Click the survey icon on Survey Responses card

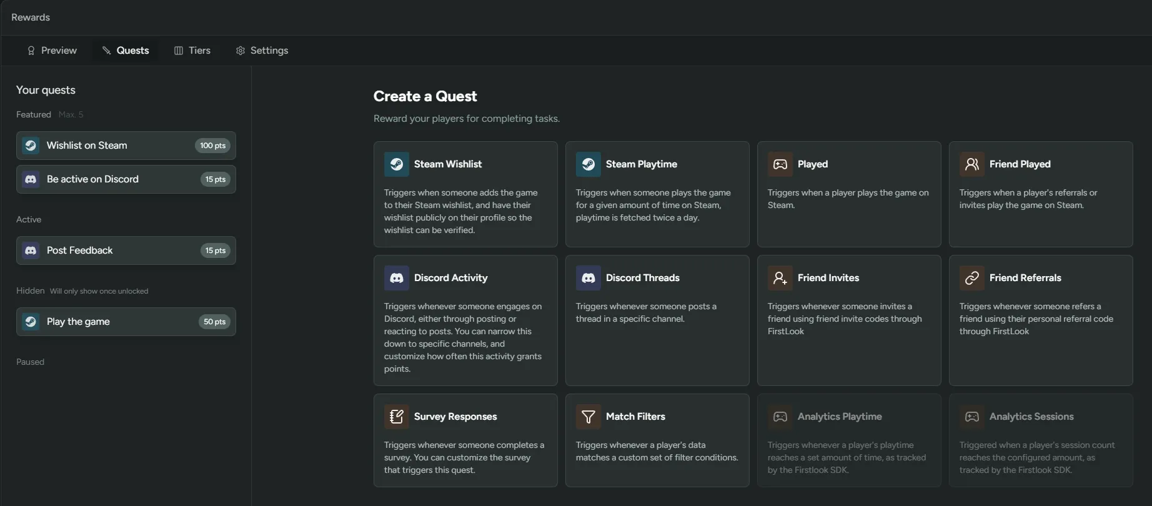point(397,417)
